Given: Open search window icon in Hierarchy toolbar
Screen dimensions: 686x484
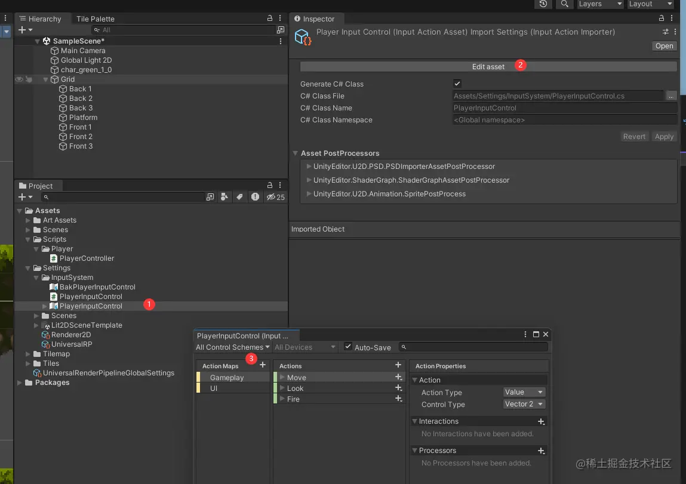Looking at the screenshot, I should pyautogui.click(x=281, y=30).
